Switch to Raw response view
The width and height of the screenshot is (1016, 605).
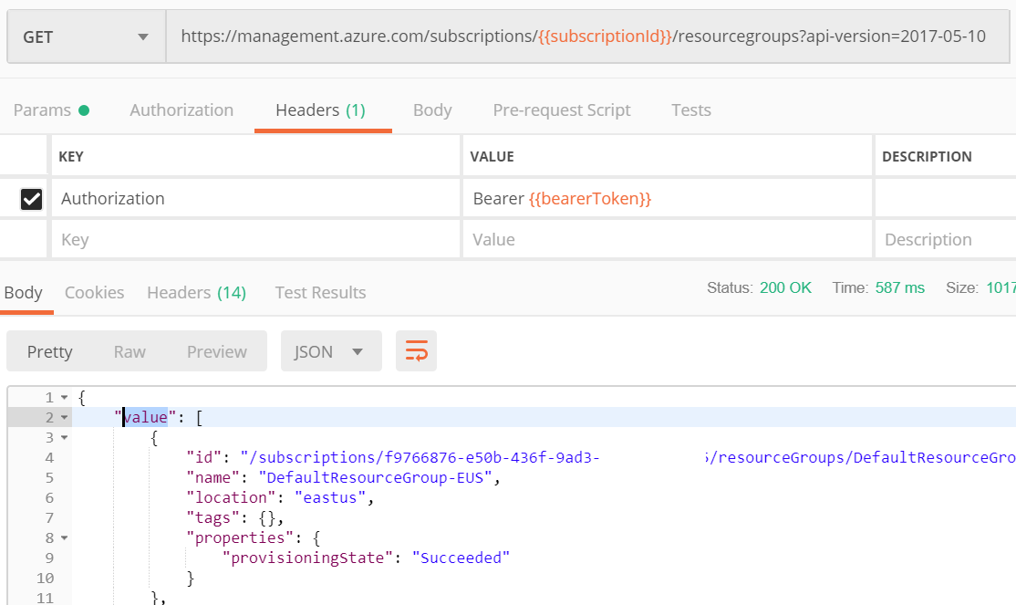130,351
